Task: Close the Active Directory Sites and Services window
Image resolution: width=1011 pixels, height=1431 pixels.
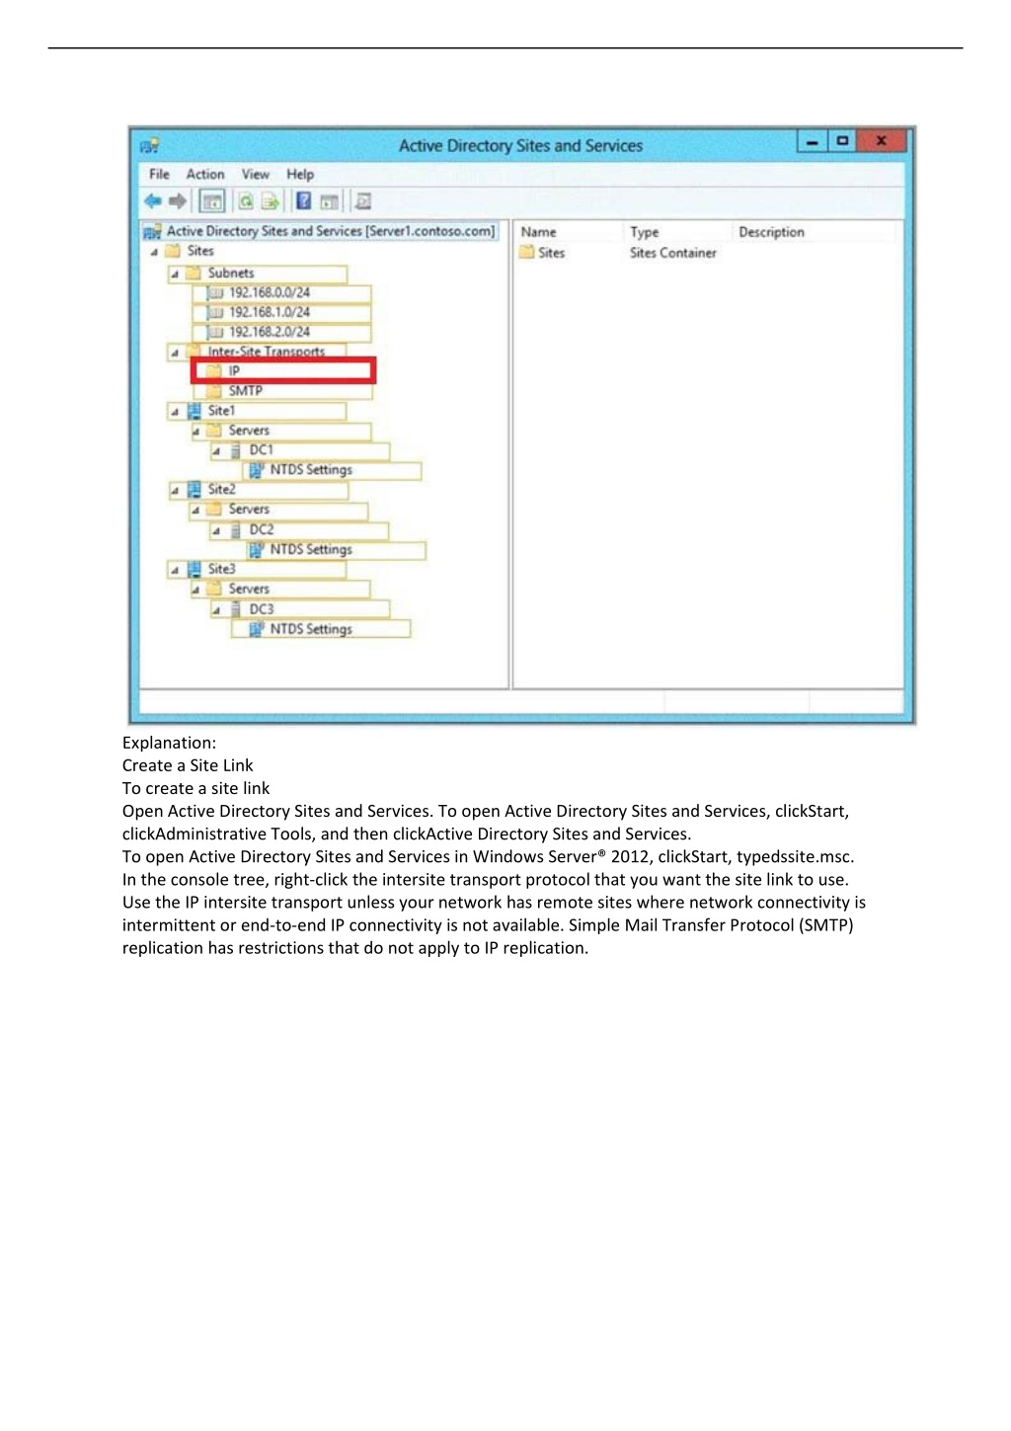Action: [x=881, y=142]
